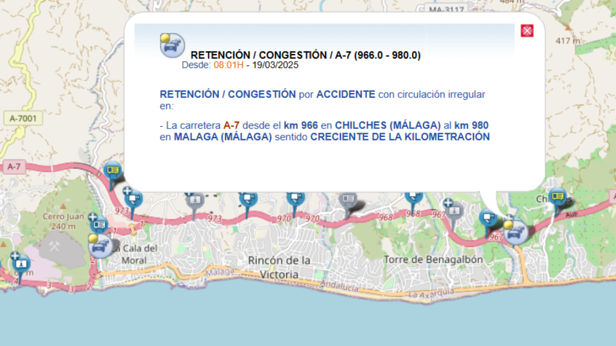Open the camera marker above km 968

(413, 196)
